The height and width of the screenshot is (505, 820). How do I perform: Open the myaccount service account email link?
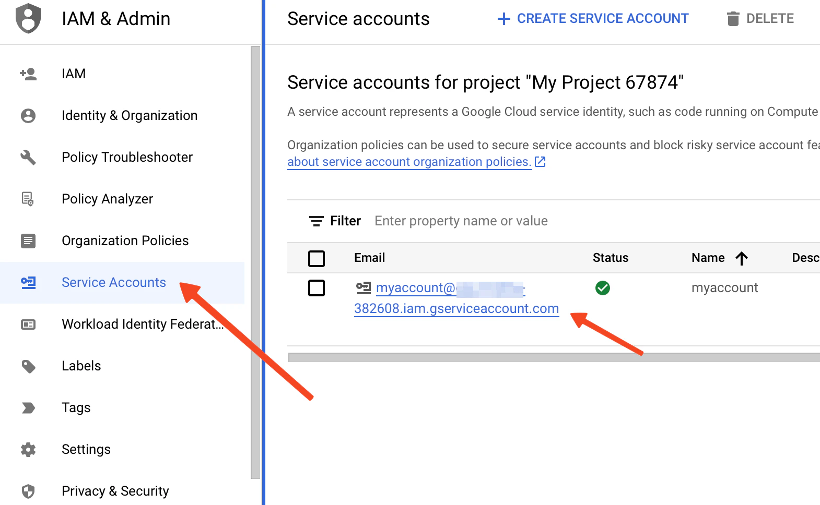pos(456,298)
